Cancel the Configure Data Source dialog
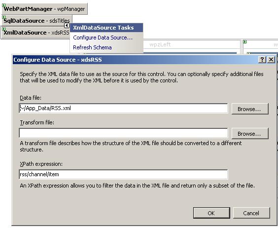278x228 pixels. pyautogui.click(x=251, y=213)
